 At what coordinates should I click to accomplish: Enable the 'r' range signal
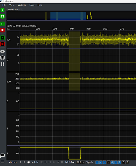pyautogui.click(x=108, y=162)
